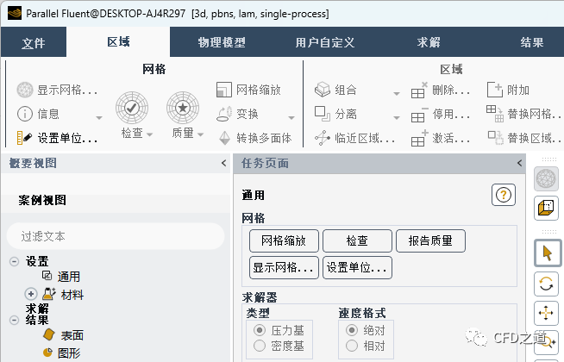Click the 过滤文本 filter field
Viewport: 564px width, 362px height.
tap(116, 236)
